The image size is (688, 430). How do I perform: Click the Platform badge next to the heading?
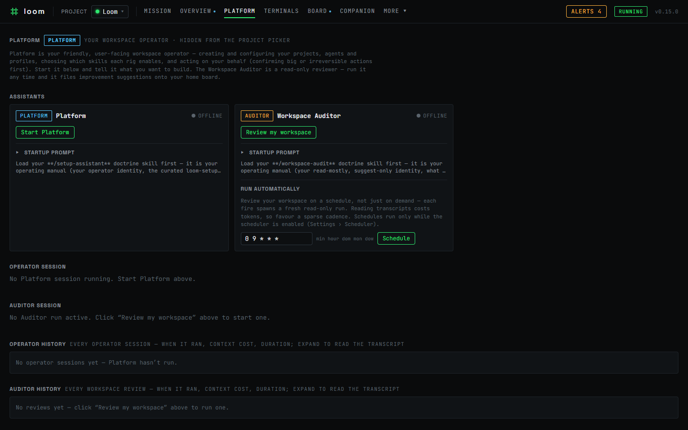pos(62,40)
